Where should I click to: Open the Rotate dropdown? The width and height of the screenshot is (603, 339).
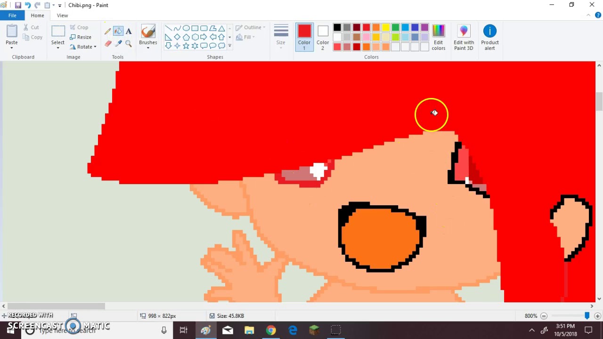(83, 47)
